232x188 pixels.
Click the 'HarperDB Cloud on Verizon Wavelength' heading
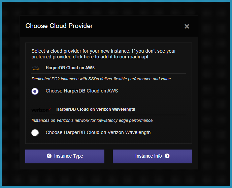pyautogui.click(x=96, y=109)
